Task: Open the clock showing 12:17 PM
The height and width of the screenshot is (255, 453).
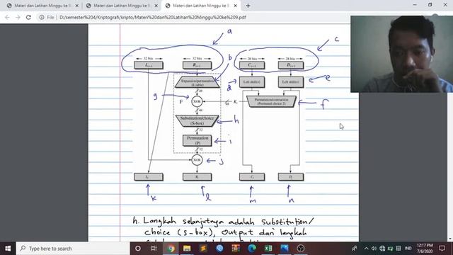Action: click(425, 249)
